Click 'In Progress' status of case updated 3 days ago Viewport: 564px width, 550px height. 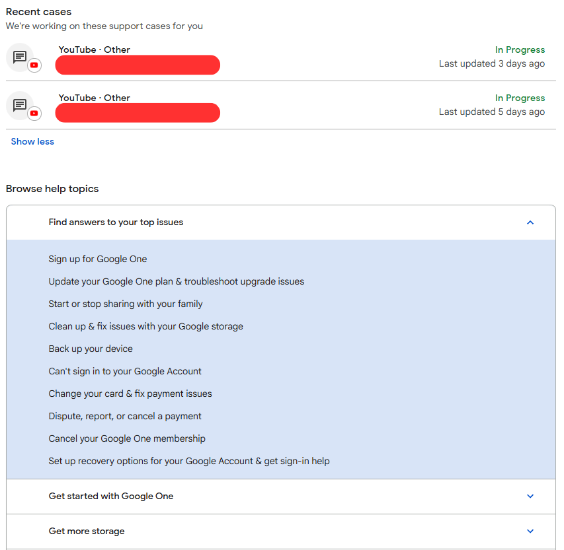[520, 50]
